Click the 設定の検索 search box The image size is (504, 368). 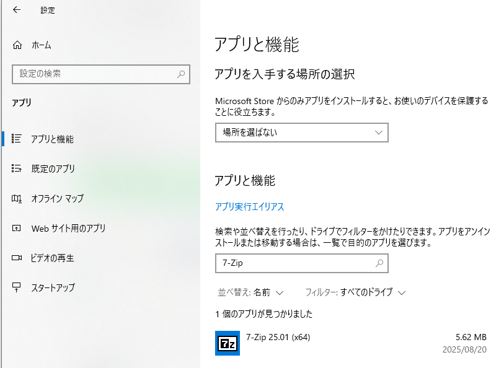point(93,74)
